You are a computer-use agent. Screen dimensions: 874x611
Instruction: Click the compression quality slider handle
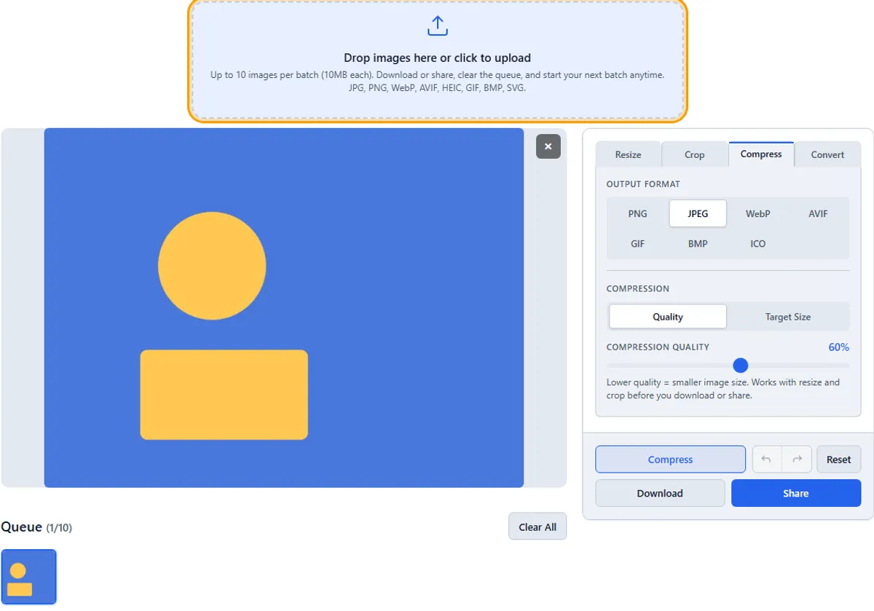pyautogui.click(x=740, y=366)
